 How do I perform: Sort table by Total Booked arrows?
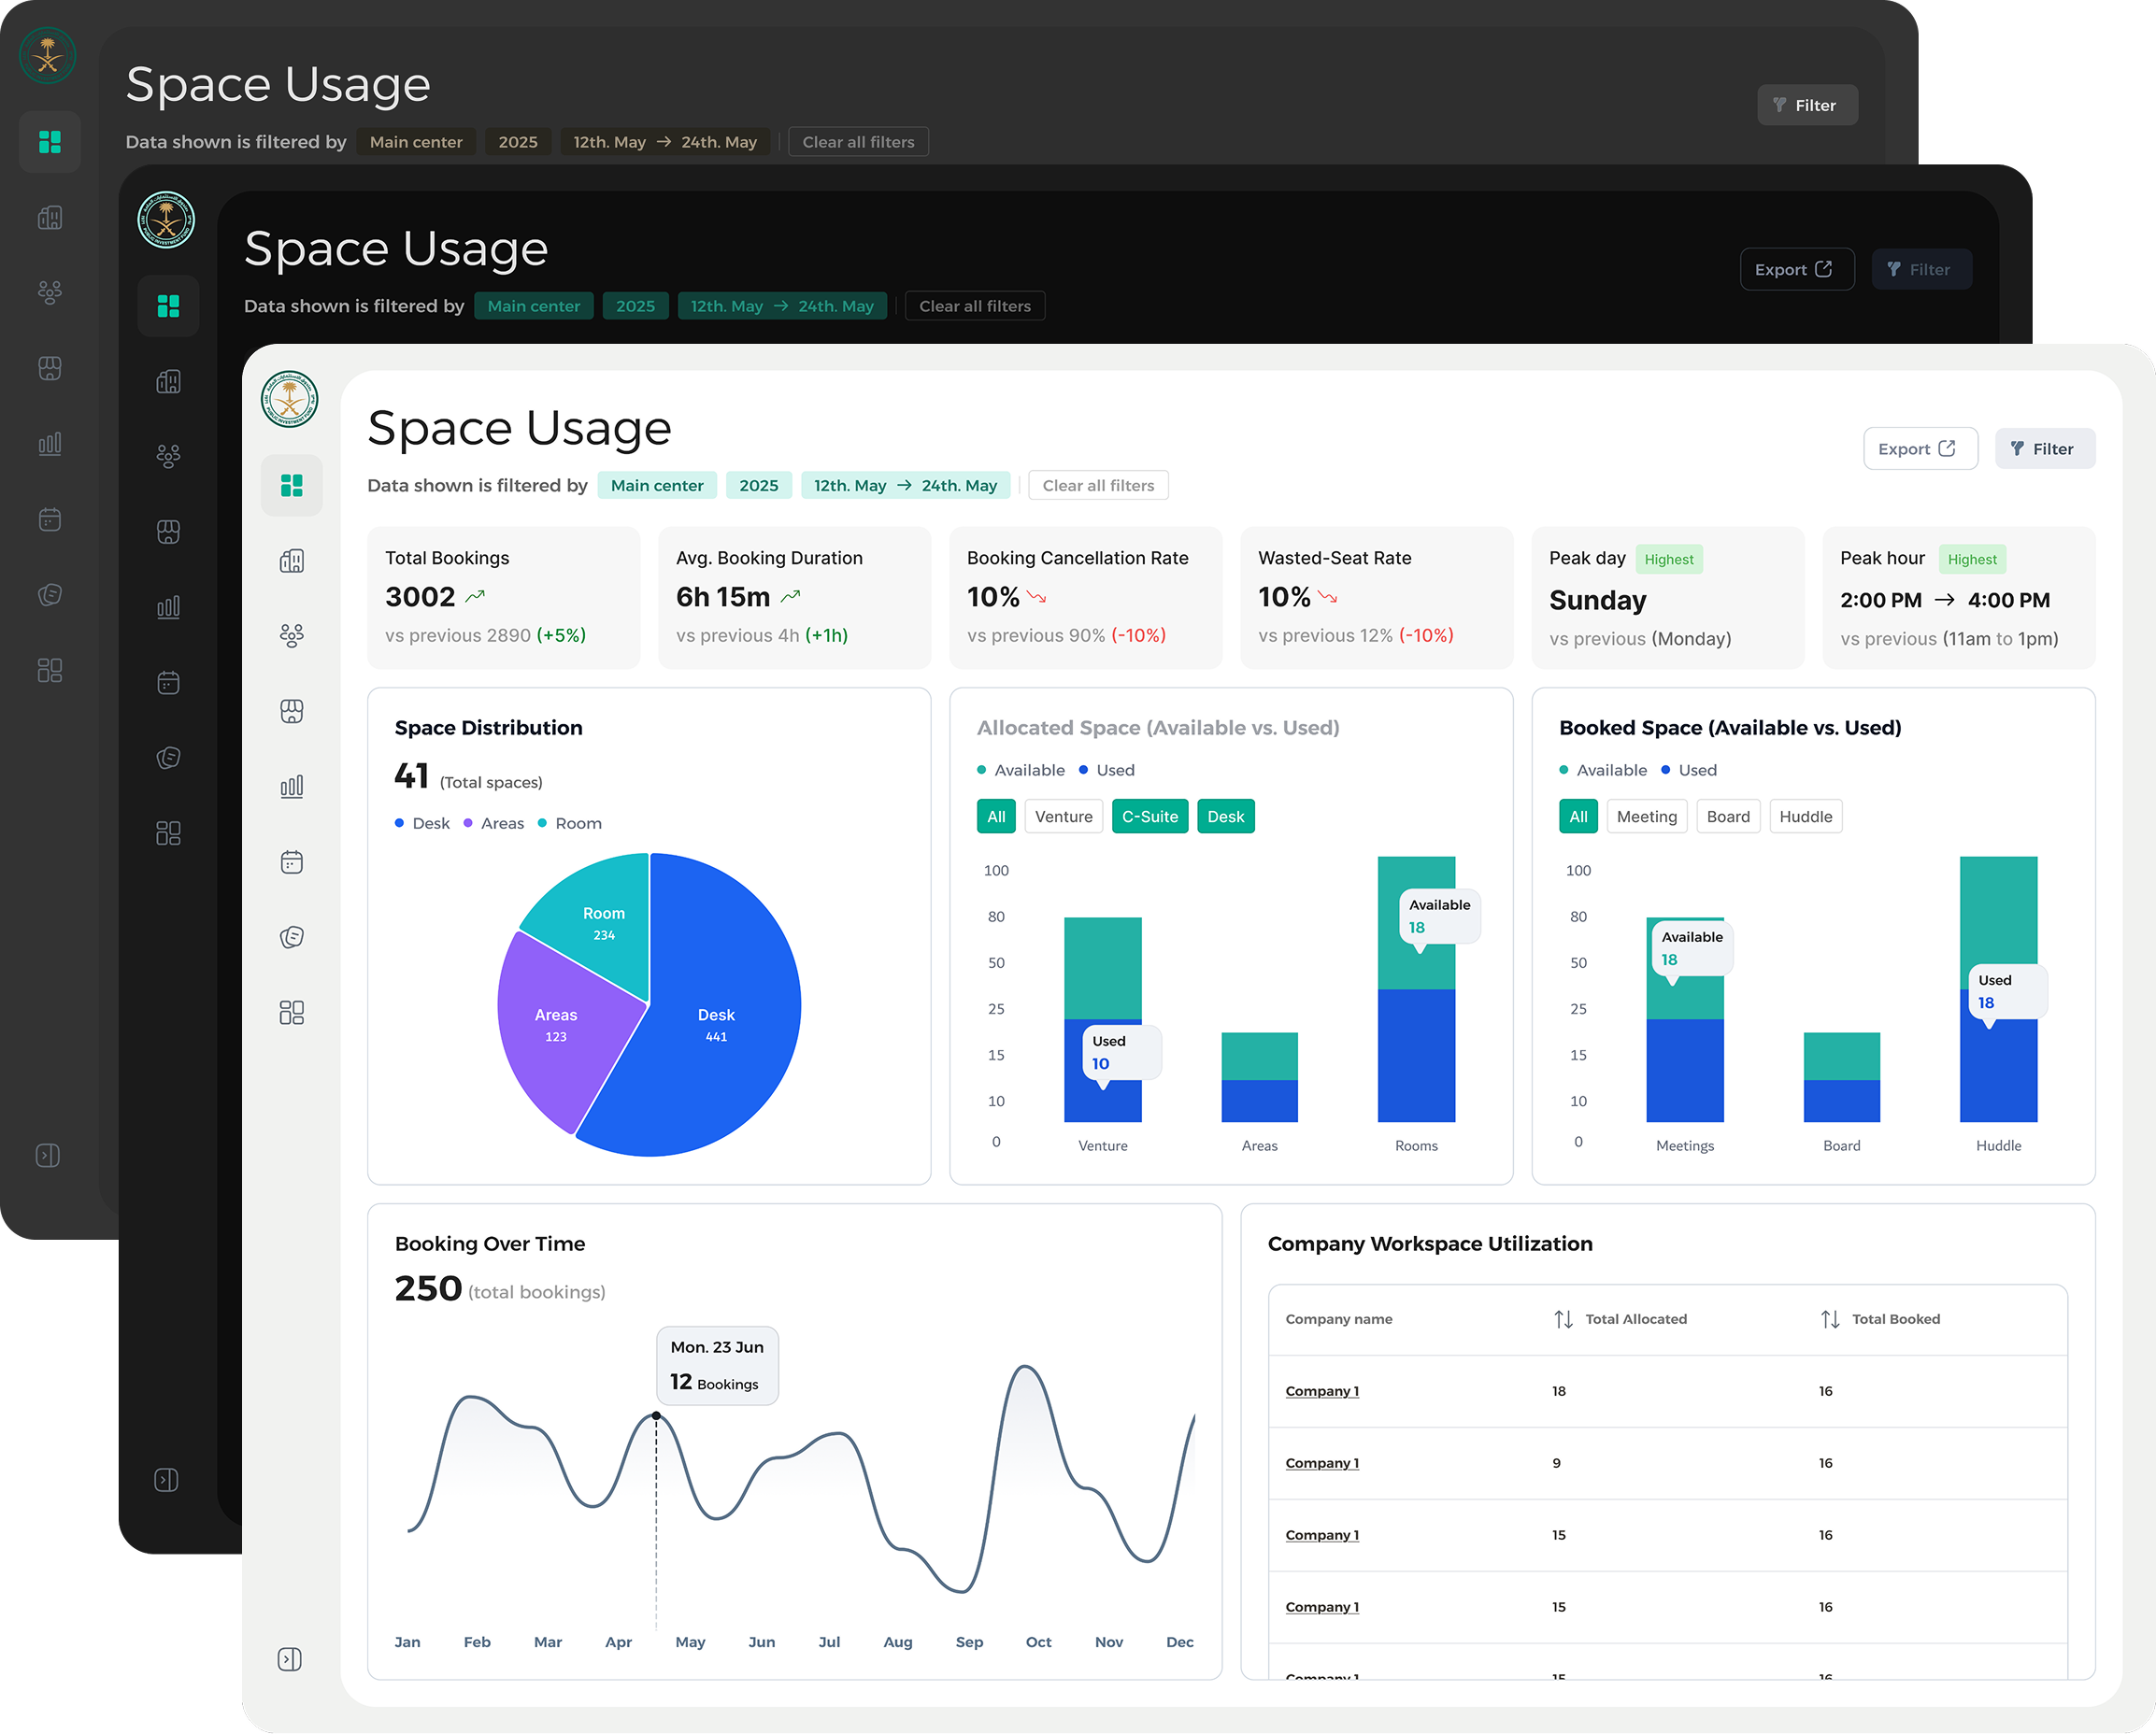click(x=1829, y=1319)
